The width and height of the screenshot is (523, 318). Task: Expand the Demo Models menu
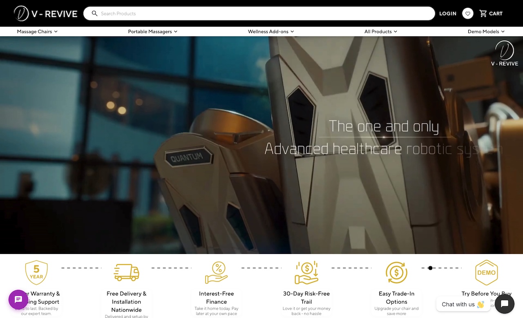click(x=486, y=31)
